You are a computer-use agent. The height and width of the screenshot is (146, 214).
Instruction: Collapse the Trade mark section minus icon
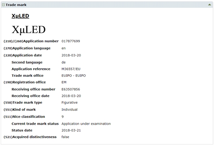pos(4,5)
